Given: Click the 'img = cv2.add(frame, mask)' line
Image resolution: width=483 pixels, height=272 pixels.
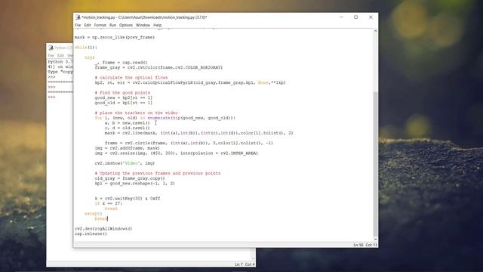Looking at the screenshot, I should (128, 148).
